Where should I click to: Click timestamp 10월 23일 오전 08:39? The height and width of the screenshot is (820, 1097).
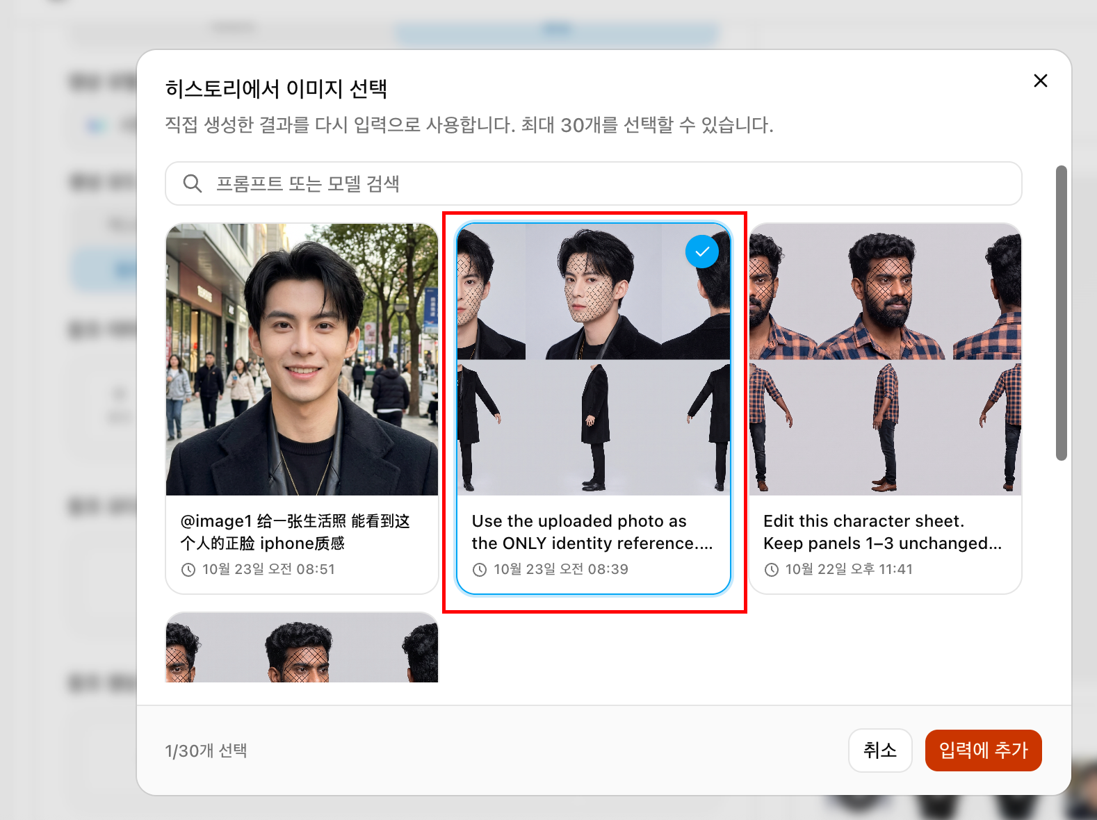(560, 569)
